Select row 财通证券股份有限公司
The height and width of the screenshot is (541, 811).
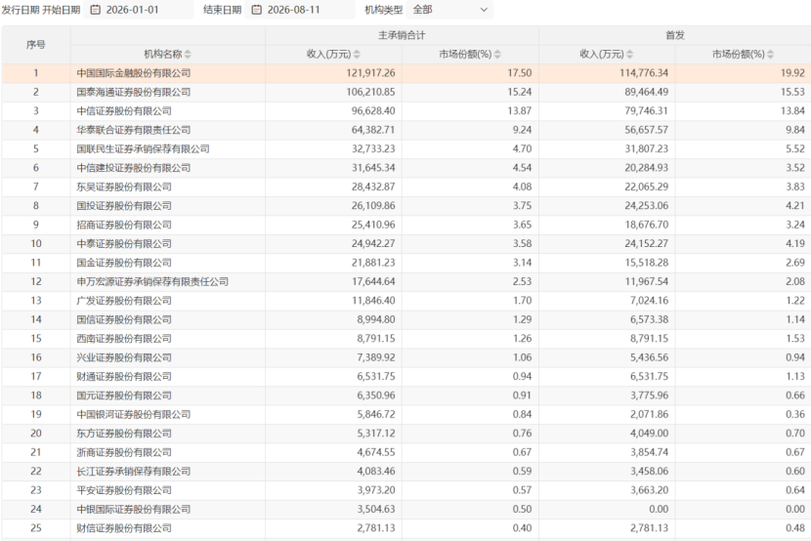[x=405, y=376]
